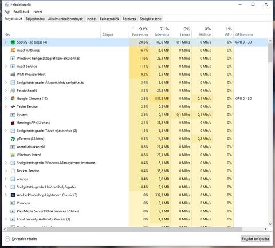The image size is (275, 248).
Task: Expand the Avast Service group
Action: point(6,66)
